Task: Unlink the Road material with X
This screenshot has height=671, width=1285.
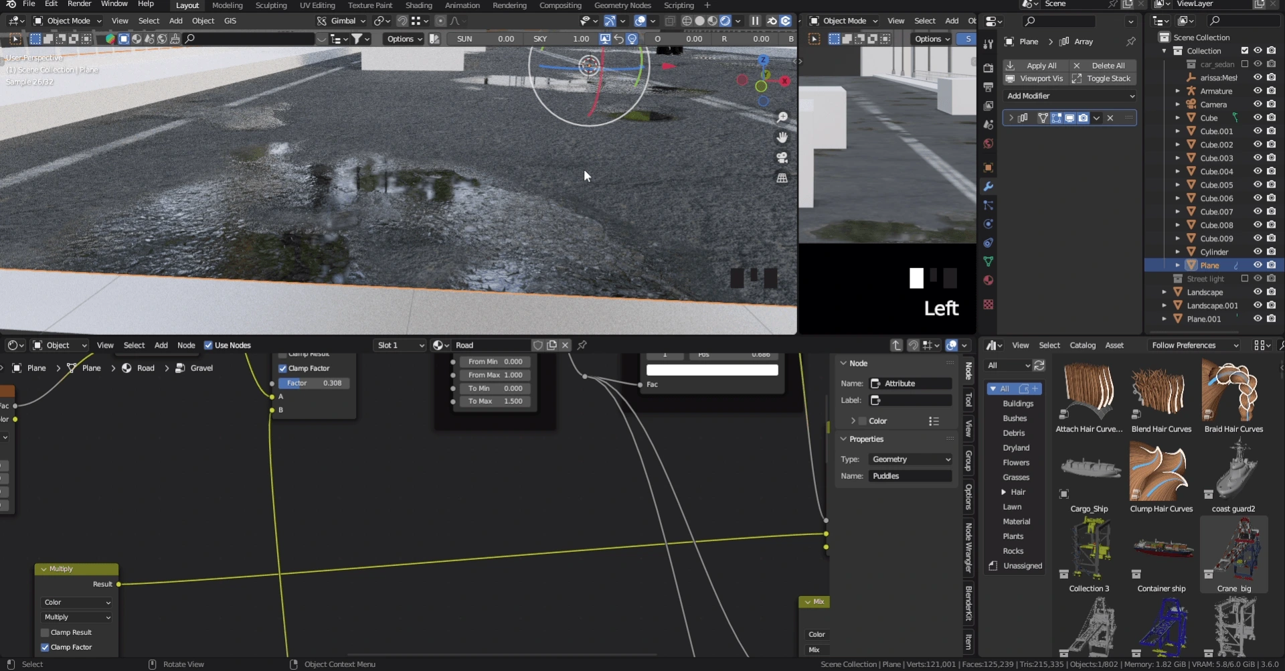Action: coord(566,346)
